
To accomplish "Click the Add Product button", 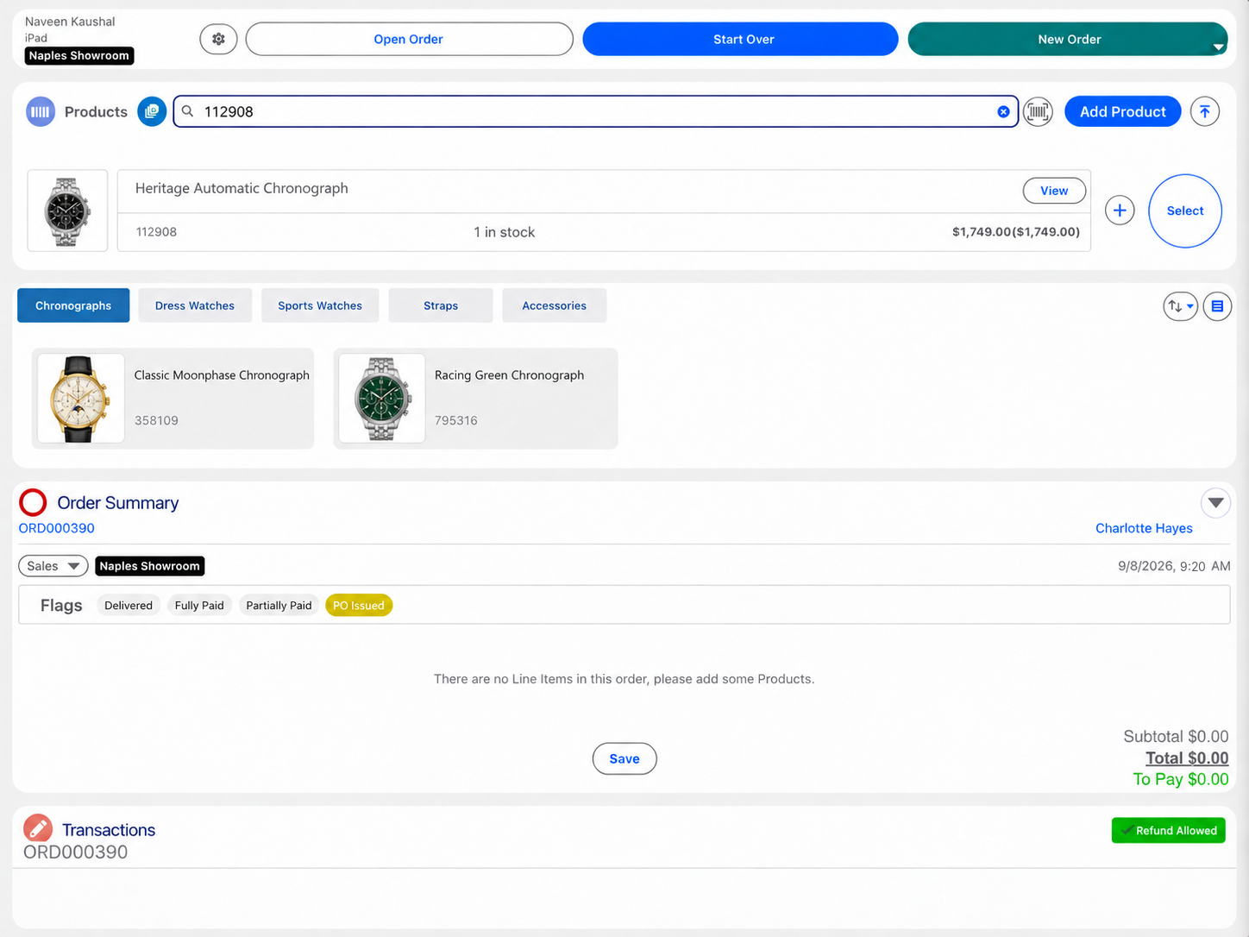I will [1122, 111].
